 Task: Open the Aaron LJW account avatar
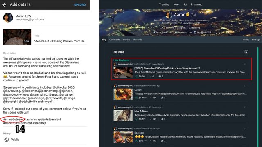[8, 18]
